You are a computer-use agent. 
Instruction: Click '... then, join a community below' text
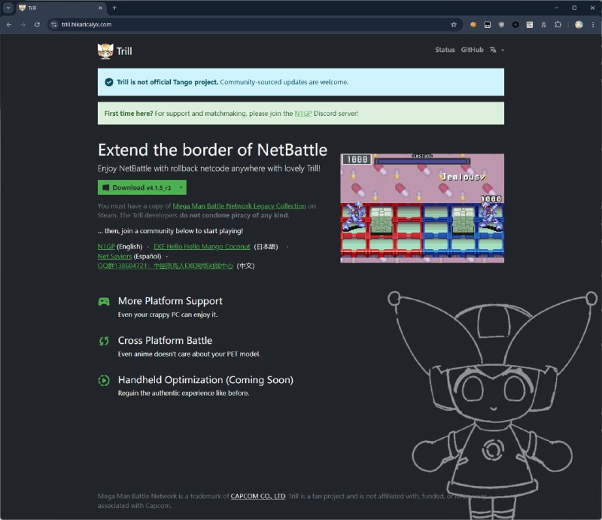(x=170, y=231)
